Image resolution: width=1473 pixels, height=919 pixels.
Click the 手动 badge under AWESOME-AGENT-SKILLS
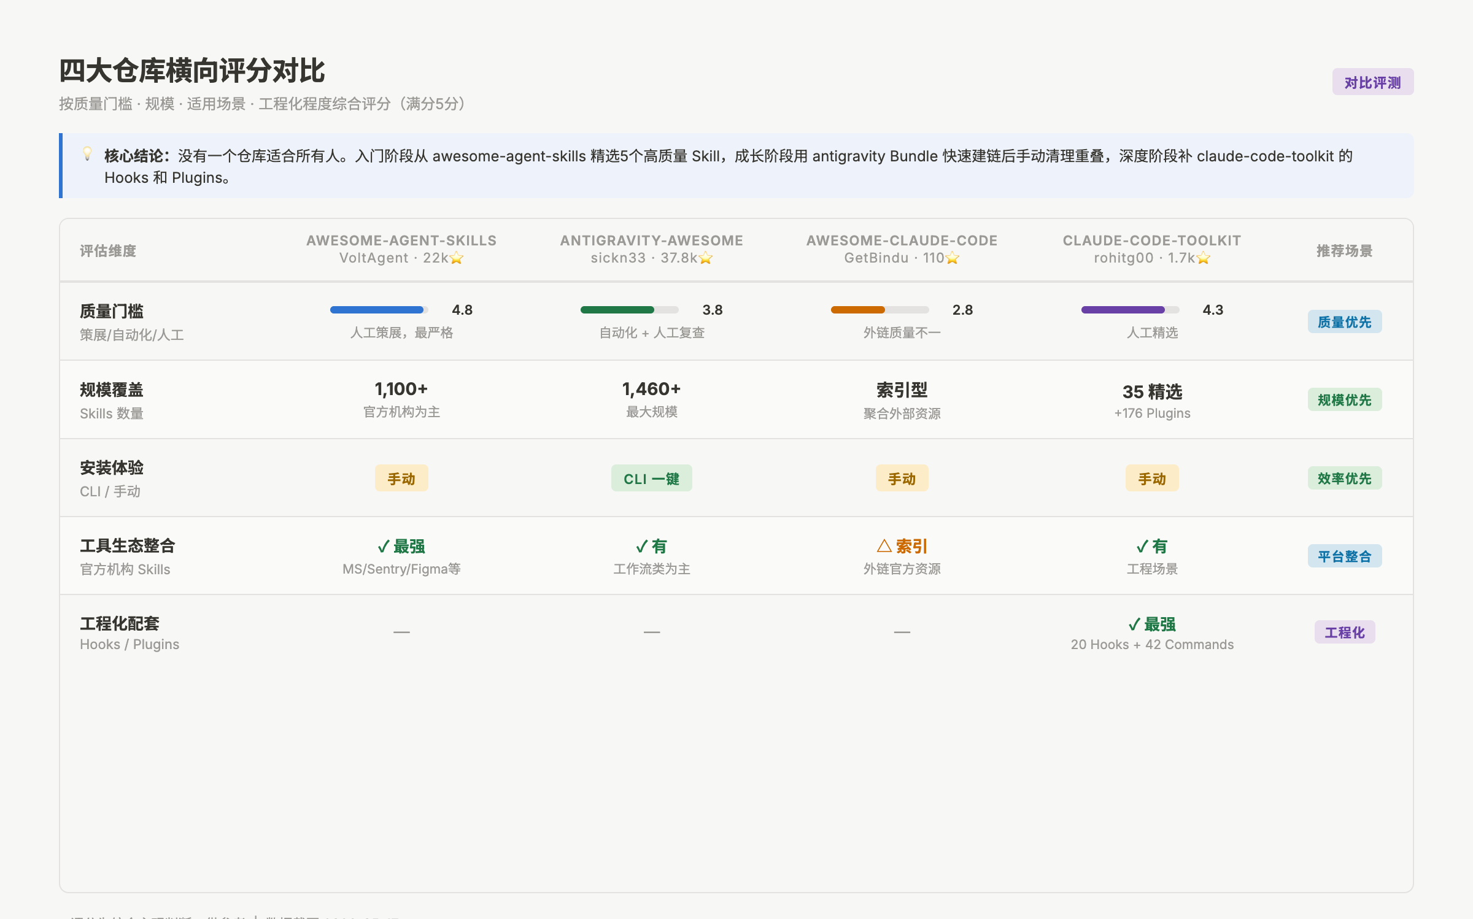401,478
